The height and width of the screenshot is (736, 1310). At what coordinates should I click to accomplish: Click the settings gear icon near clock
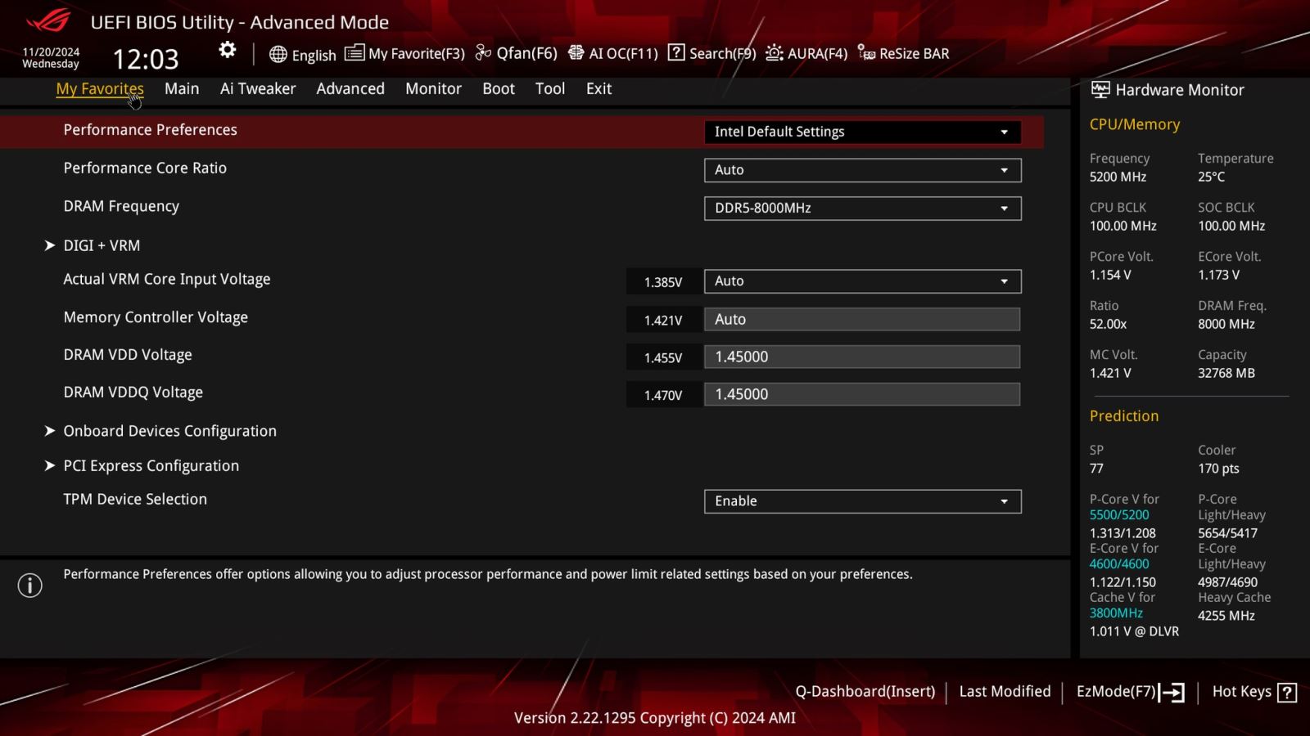pos(228,51)
